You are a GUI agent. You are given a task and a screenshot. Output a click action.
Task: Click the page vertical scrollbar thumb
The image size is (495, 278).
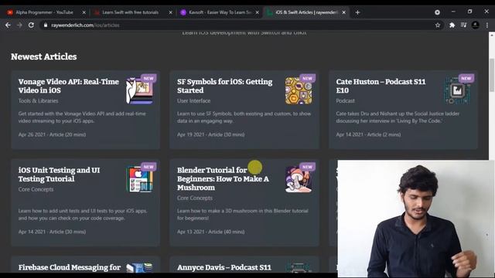pos(492,74)
